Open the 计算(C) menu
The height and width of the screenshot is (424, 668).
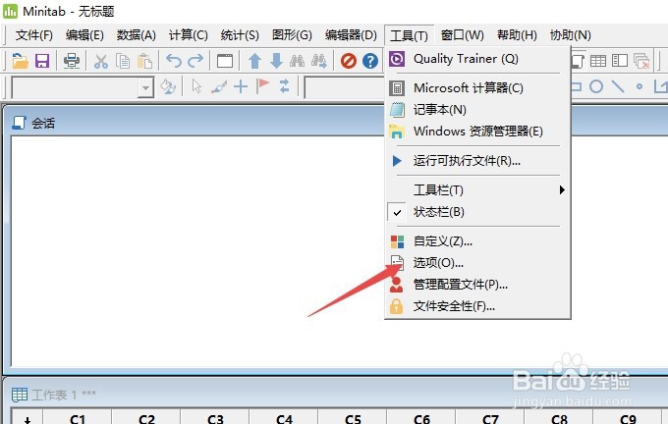point(189,35)
